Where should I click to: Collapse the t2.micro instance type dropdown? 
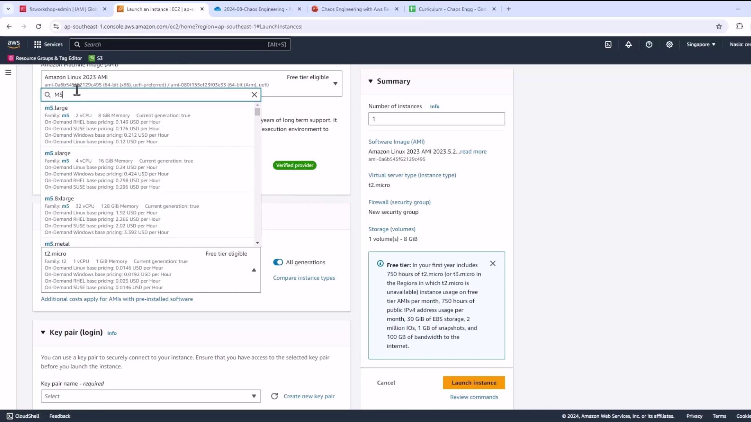254,270
